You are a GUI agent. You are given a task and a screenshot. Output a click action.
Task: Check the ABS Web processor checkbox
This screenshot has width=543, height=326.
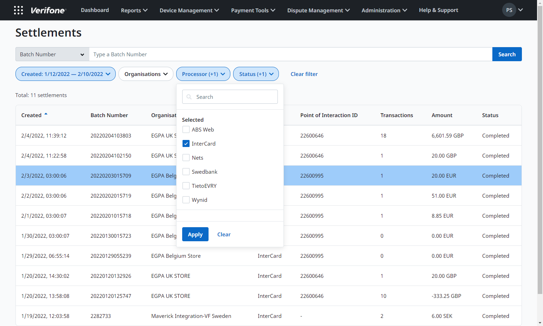pos(186,129)
